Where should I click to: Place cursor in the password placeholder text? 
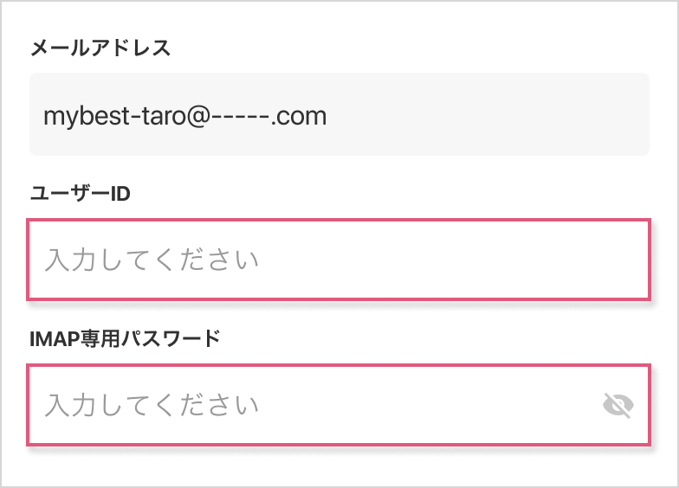coord(152,405)
